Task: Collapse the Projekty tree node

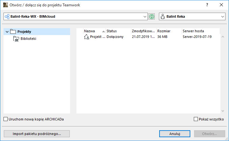Action: [7, 32]
